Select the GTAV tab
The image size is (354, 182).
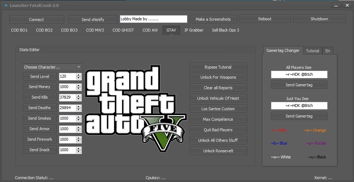click(x=171, y=30)
